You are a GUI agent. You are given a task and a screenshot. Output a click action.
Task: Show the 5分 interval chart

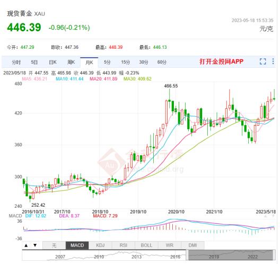(x=107, y=62)
